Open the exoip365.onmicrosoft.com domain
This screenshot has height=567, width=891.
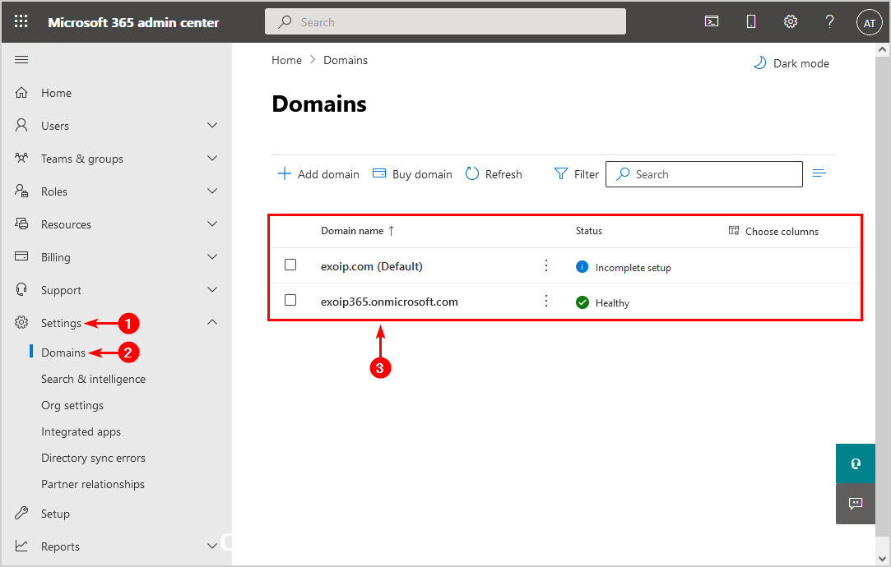pyautogui.click(x=389, y=302)
